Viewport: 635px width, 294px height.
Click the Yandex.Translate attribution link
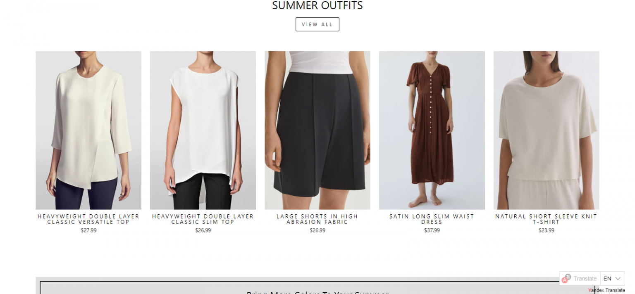point(606,290)
